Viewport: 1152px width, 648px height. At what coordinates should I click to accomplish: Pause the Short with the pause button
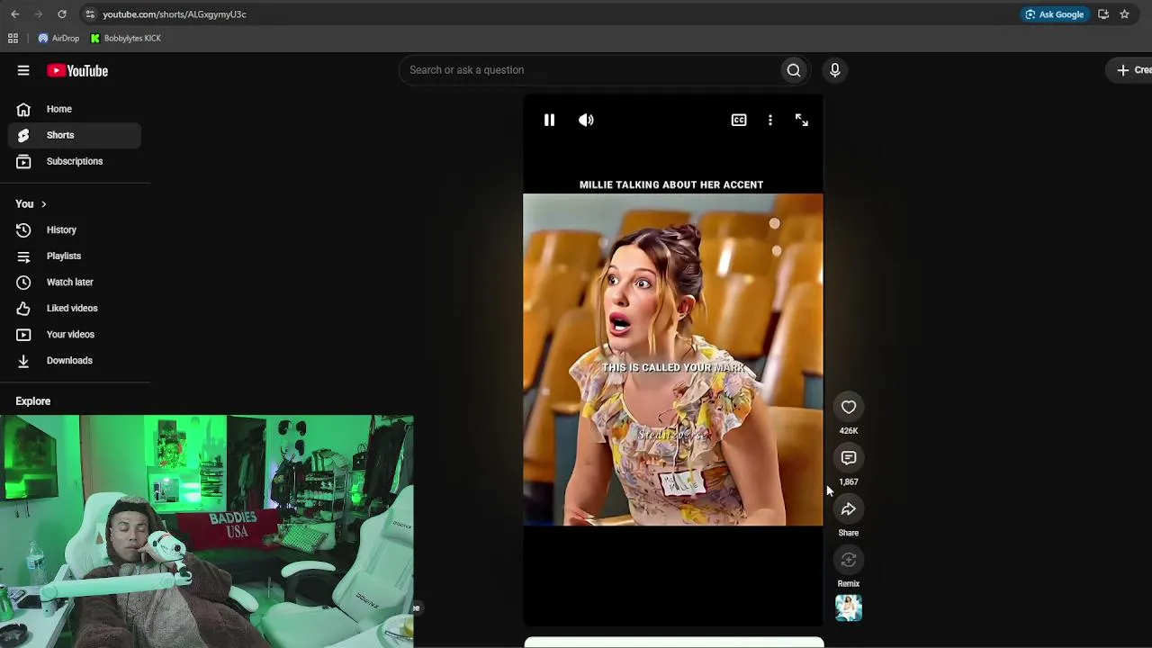[549, 120]
